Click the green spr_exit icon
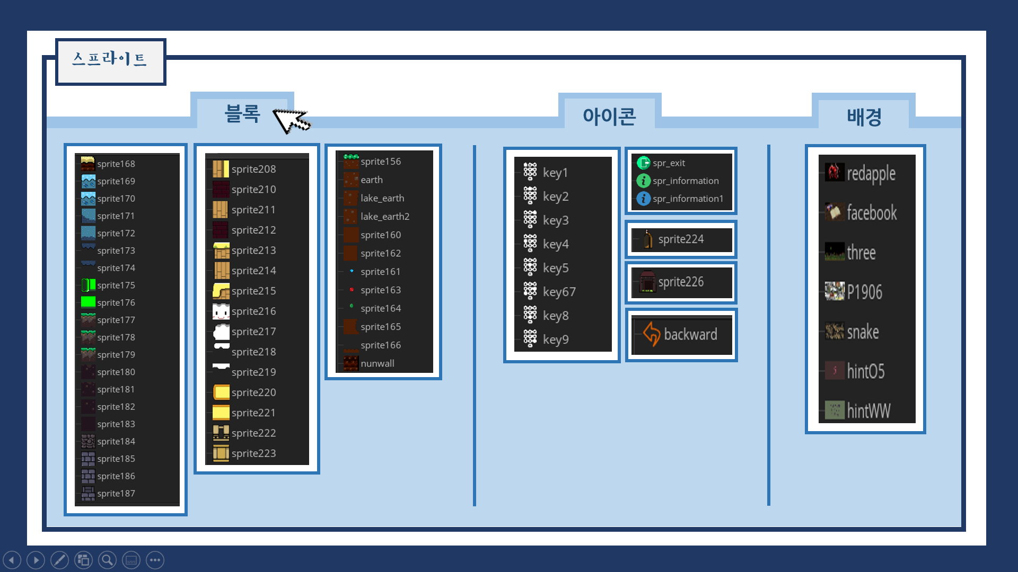 pyautogui.click(x=643, y=163)
